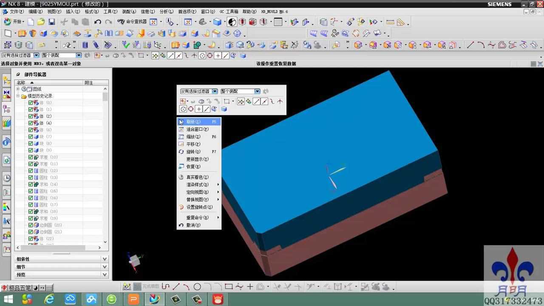This screenshot has width=544, height=306.
Task: Uncheck the 体 (4) feature checkbox
Action: [x=31, y=123]
